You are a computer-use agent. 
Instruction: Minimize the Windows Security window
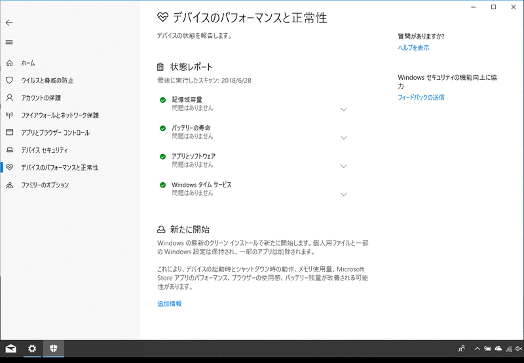pos(474,7)
